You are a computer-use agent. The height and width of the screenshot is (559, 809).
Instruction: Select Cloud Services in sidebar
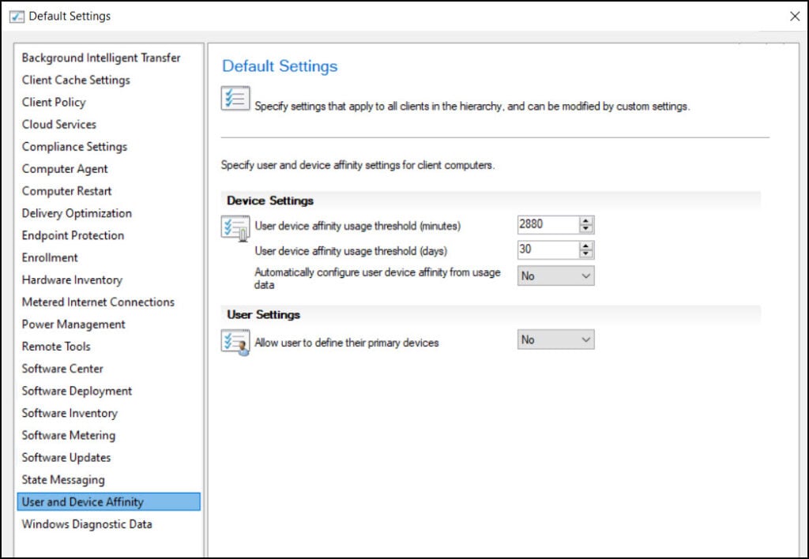click(58, 124)
